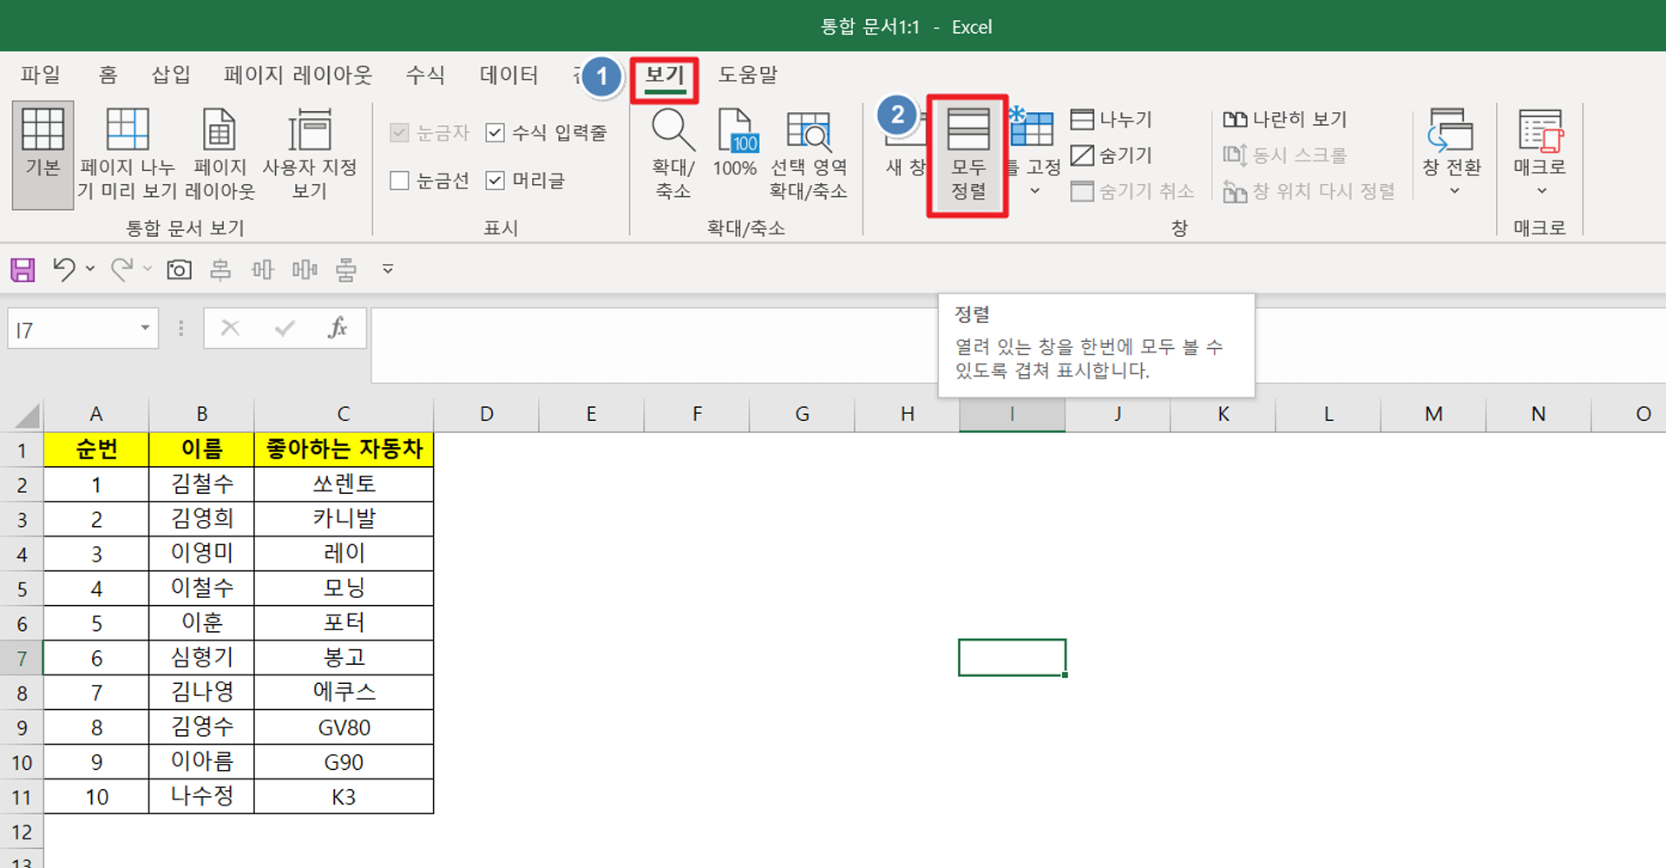
Task: Open the 데이터 tab
Action: pyautogui.click(x=509, y=76)
